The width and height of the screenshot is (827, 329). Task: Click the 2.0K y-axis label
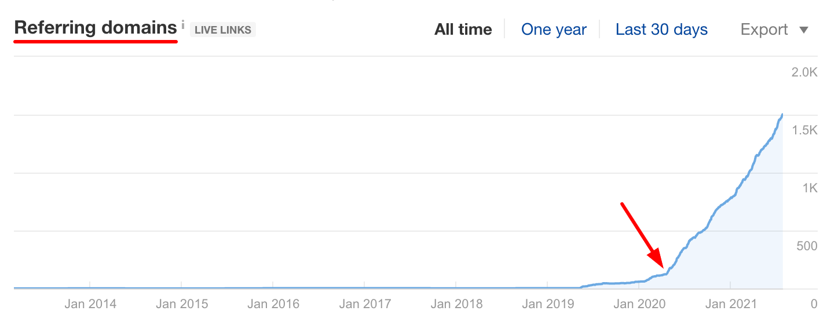804,72
